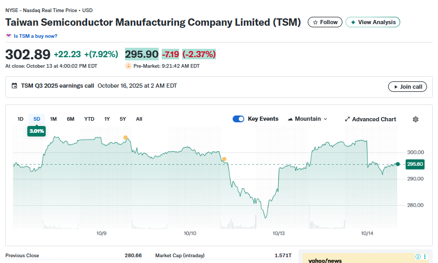This screenshot has width=438, height=263.
Task: Open 'Is TSM a buy now?' link
Action: (x=35, y=36)
